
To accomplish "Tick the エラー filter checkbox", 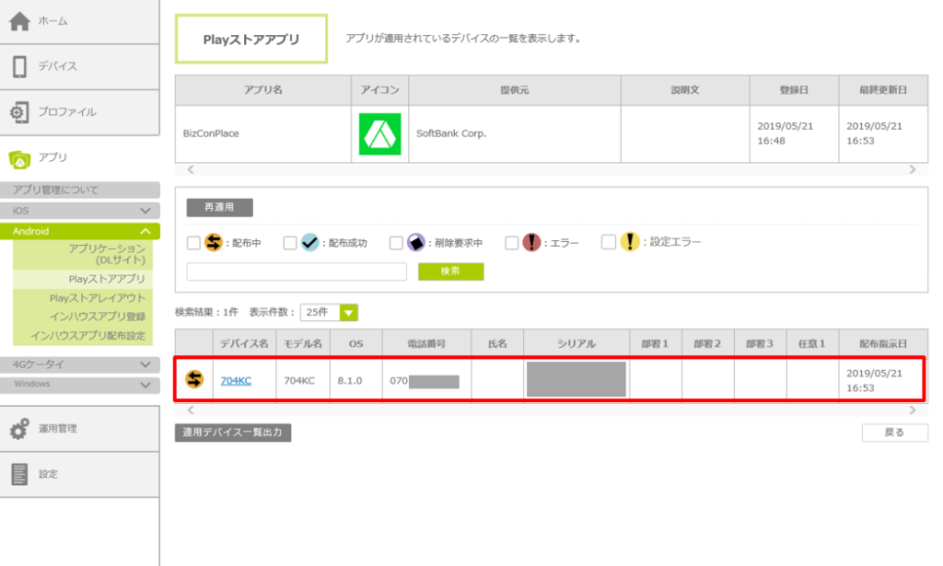I will tap(512, 243).
